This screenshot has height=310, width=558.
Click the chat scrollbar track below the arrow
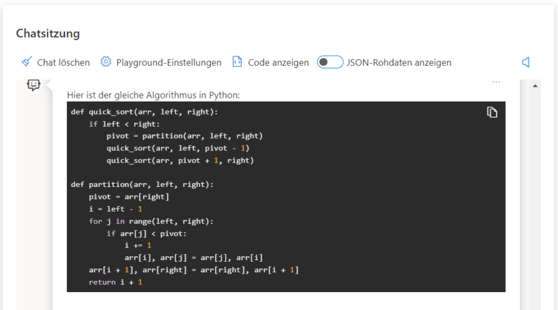point(535,198)
